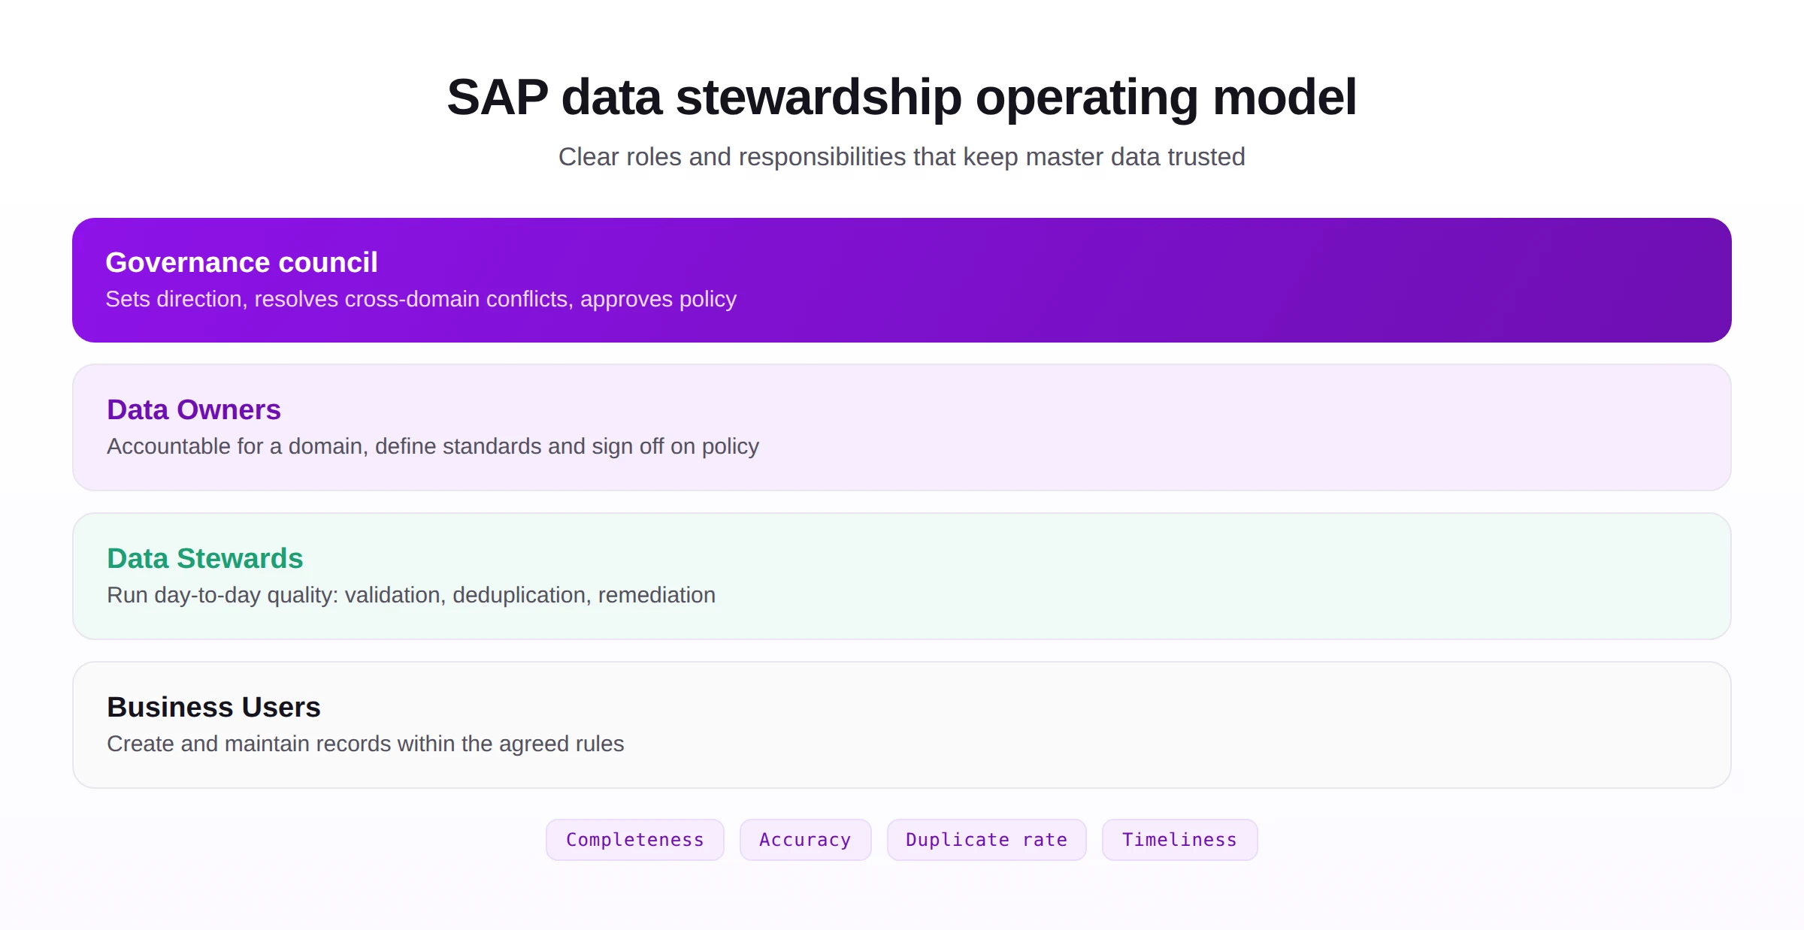Click the Accuracy metric chip
The height and width of the screenshot is (930, 1804).
[806, 840]
